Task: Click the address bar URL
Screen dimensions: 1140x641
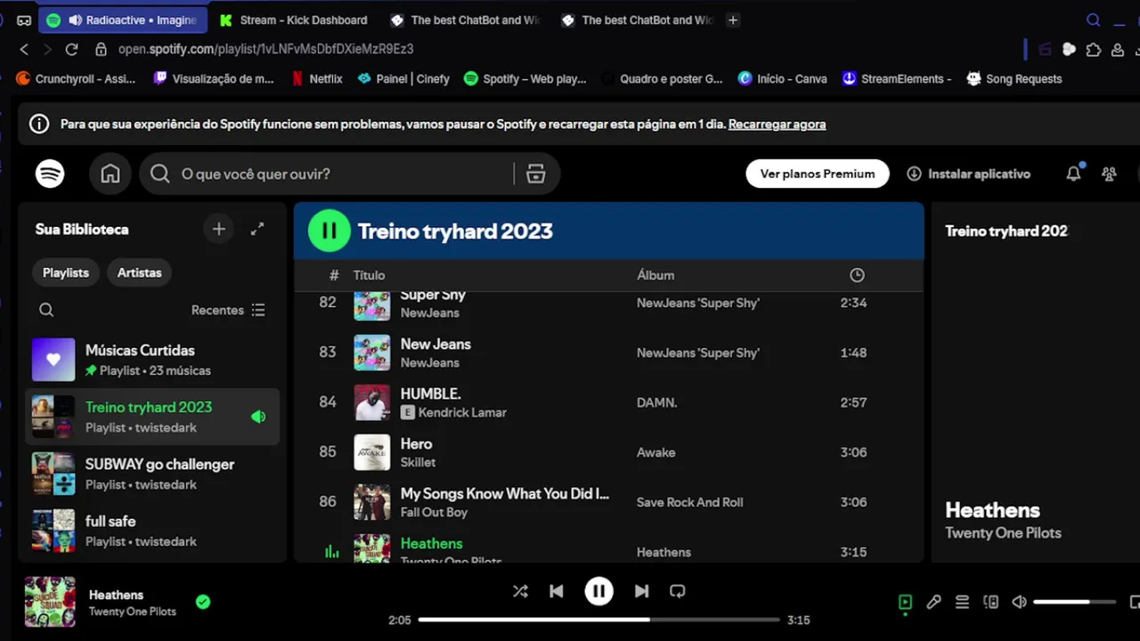Action: (265, 49)
